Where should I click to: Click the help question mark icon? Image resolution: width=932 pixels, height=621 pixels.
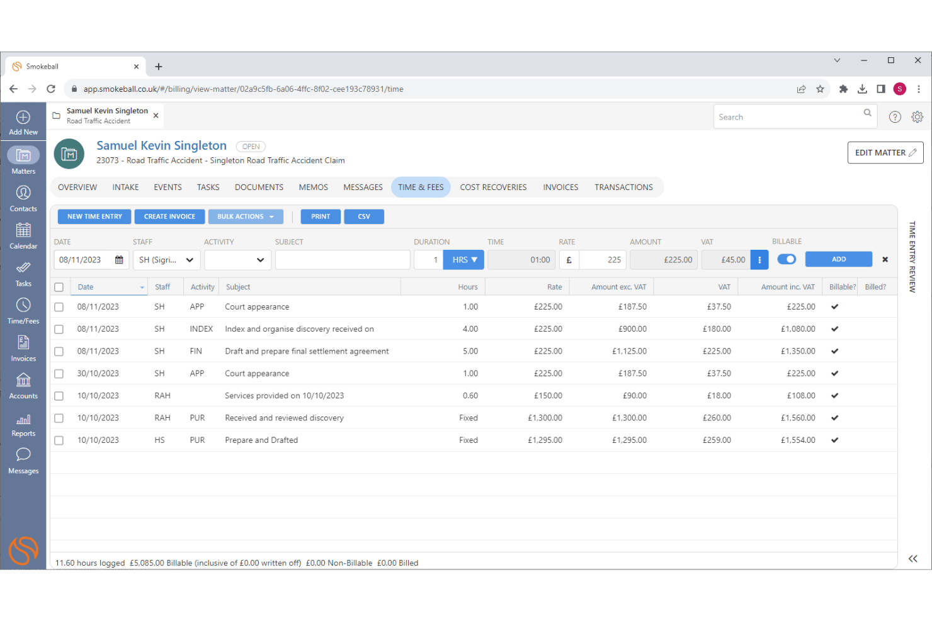(x=895, y=117)
